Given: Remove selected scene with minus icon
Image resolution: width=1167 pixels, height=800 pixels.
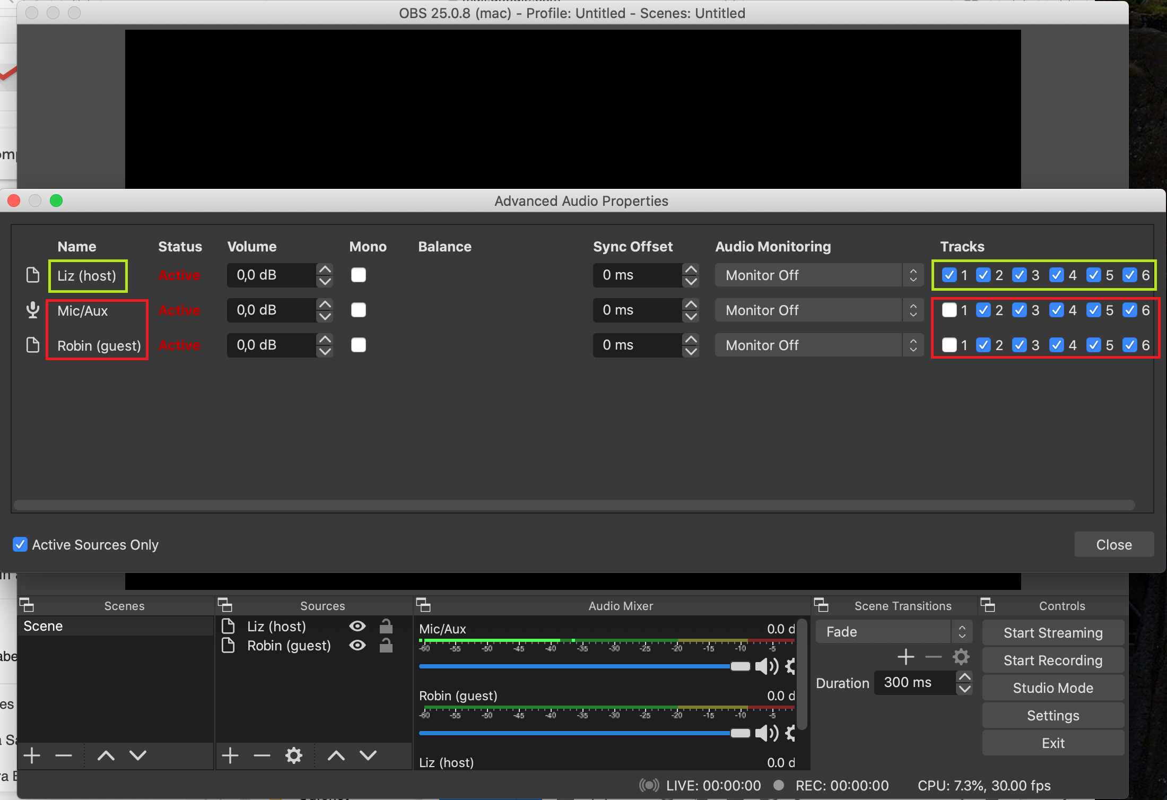Looking at the screenshot, I should 64,755.
